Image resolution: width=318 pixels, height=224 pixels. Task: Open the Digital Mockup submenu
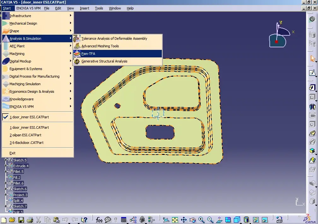(38, 61)
